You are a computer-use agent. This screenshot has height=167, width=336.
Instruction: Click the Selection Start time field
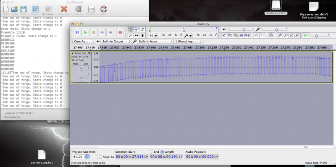[132, 157]
